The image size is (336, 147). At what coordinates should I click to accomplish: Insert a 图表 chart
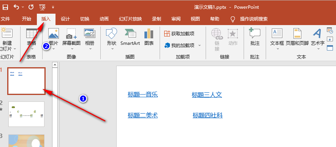pyautogui.click(x=149, y=37)
